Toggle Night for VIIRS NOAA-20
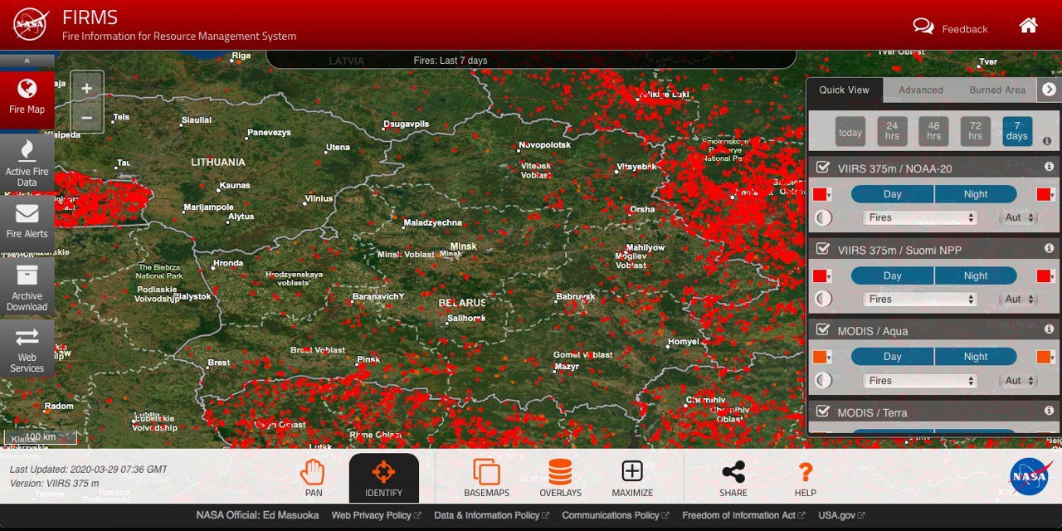This screenshot has height=531, width=1062. (x=976, y=194)
